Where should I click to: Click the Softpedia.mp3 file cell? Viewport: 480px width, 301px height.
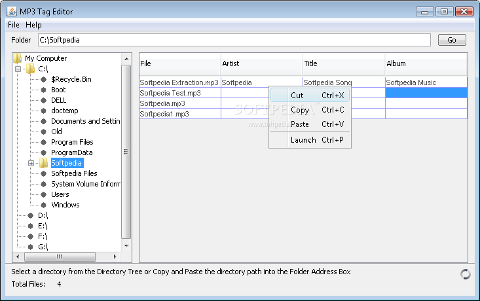pos(180,103)
